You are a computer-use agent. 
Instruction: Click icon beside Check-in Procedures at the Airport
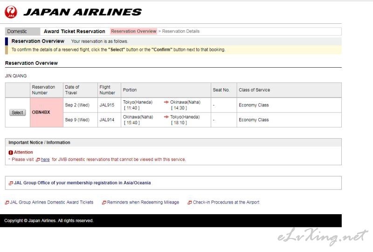[190, 203]
